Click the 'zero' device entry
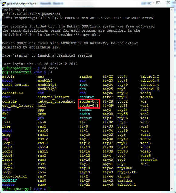The width and height of the screenshot is (176, 193). (144, 164)
